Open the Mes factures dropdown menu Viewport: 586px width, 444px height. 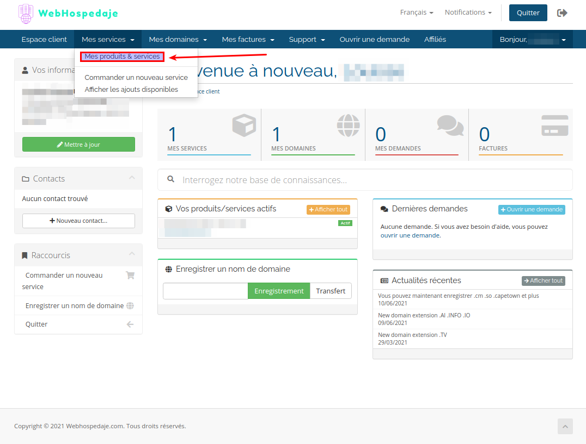248,39
